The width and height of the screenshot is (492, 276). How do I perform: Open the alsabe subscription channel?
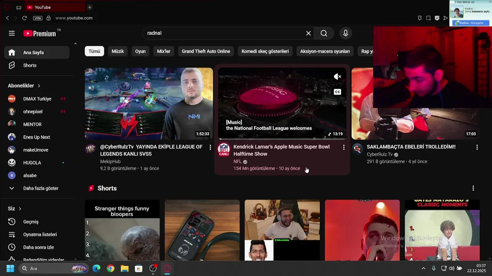(37, 176)
